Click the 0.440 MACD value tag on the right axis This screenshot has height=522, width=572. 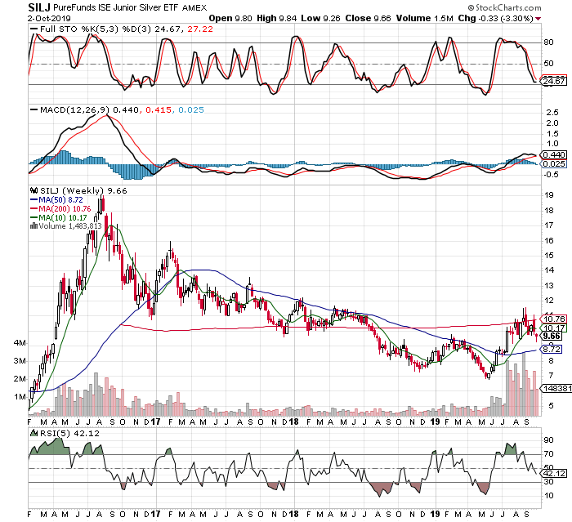[554, 155]
